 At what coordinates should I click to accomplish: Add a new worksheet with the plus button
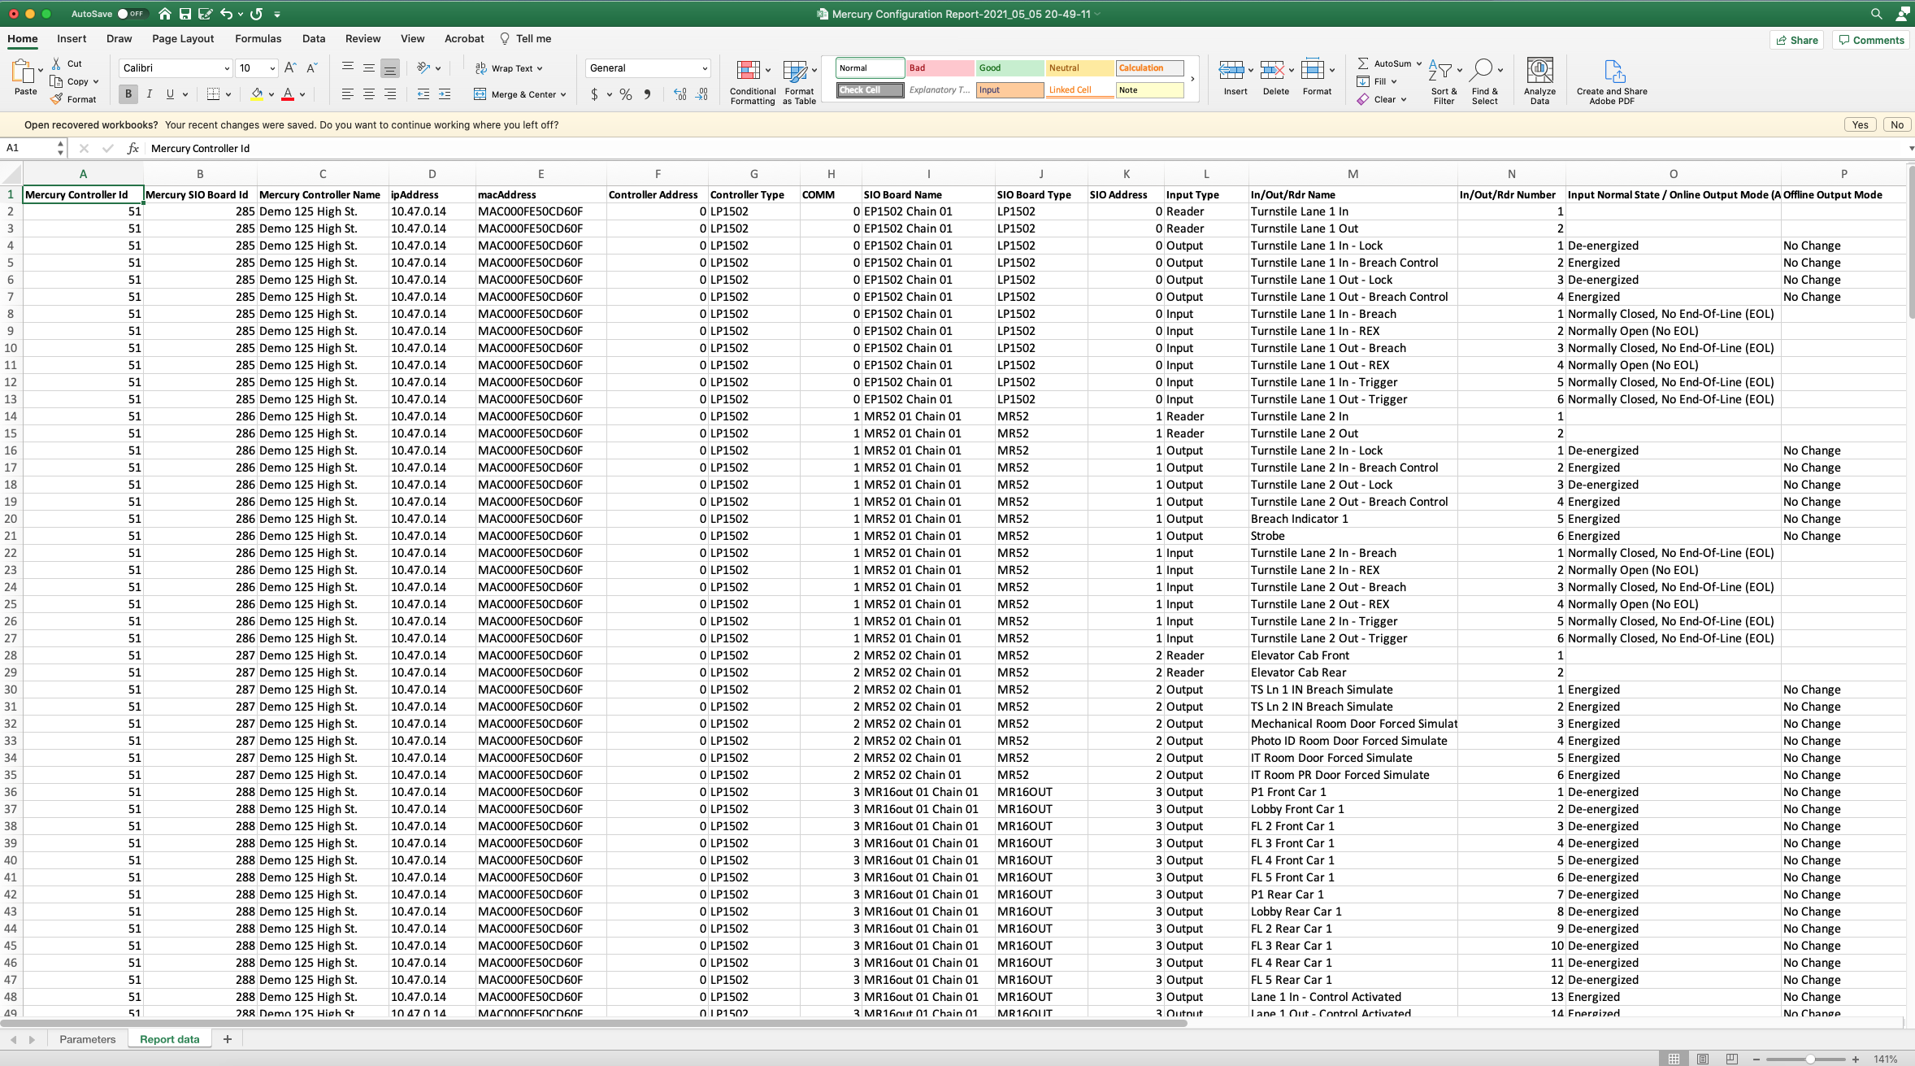228,1038
